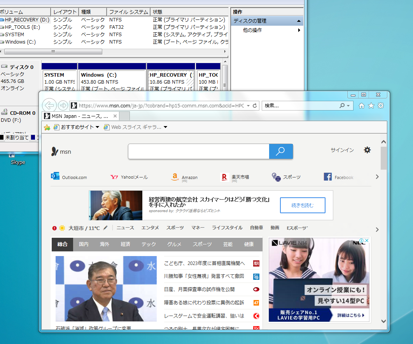Click the blue MSN search button

pyautogui.click(x=281, y=151)
